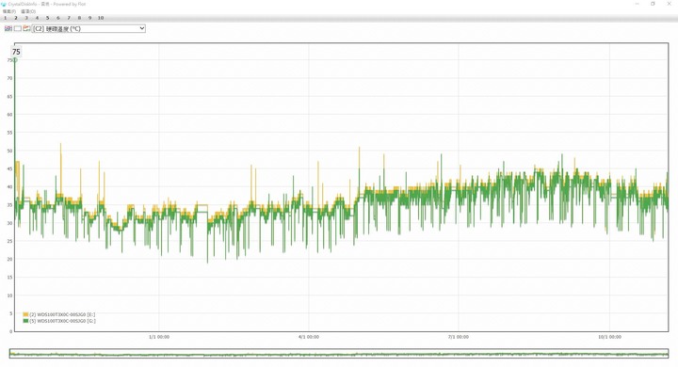The width and height of the screenshot is (678, 367).
Task: Select disk number 6 in the number bar
Action: [58, 18]
